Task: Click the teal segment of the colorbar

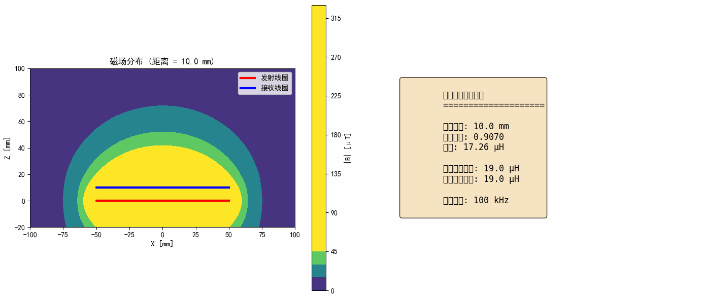Action: [x=319, y=271]
